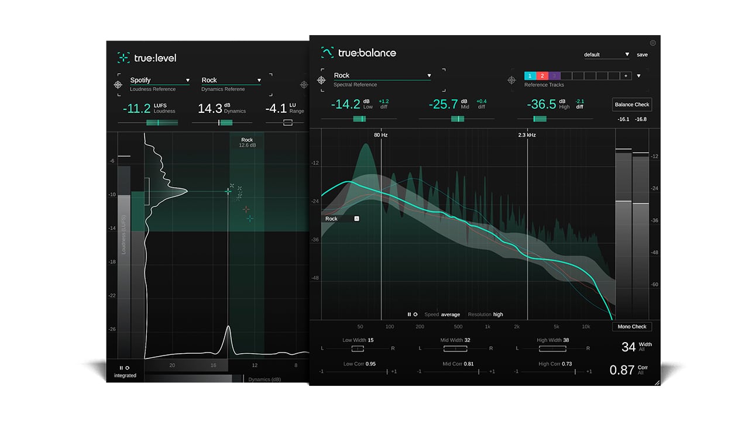Change the Speed average setting

[x=442, y=315]
